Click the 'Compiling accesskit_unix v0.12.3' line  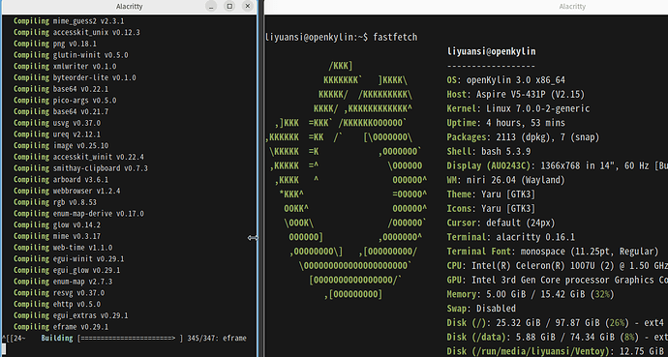[76, 32]
